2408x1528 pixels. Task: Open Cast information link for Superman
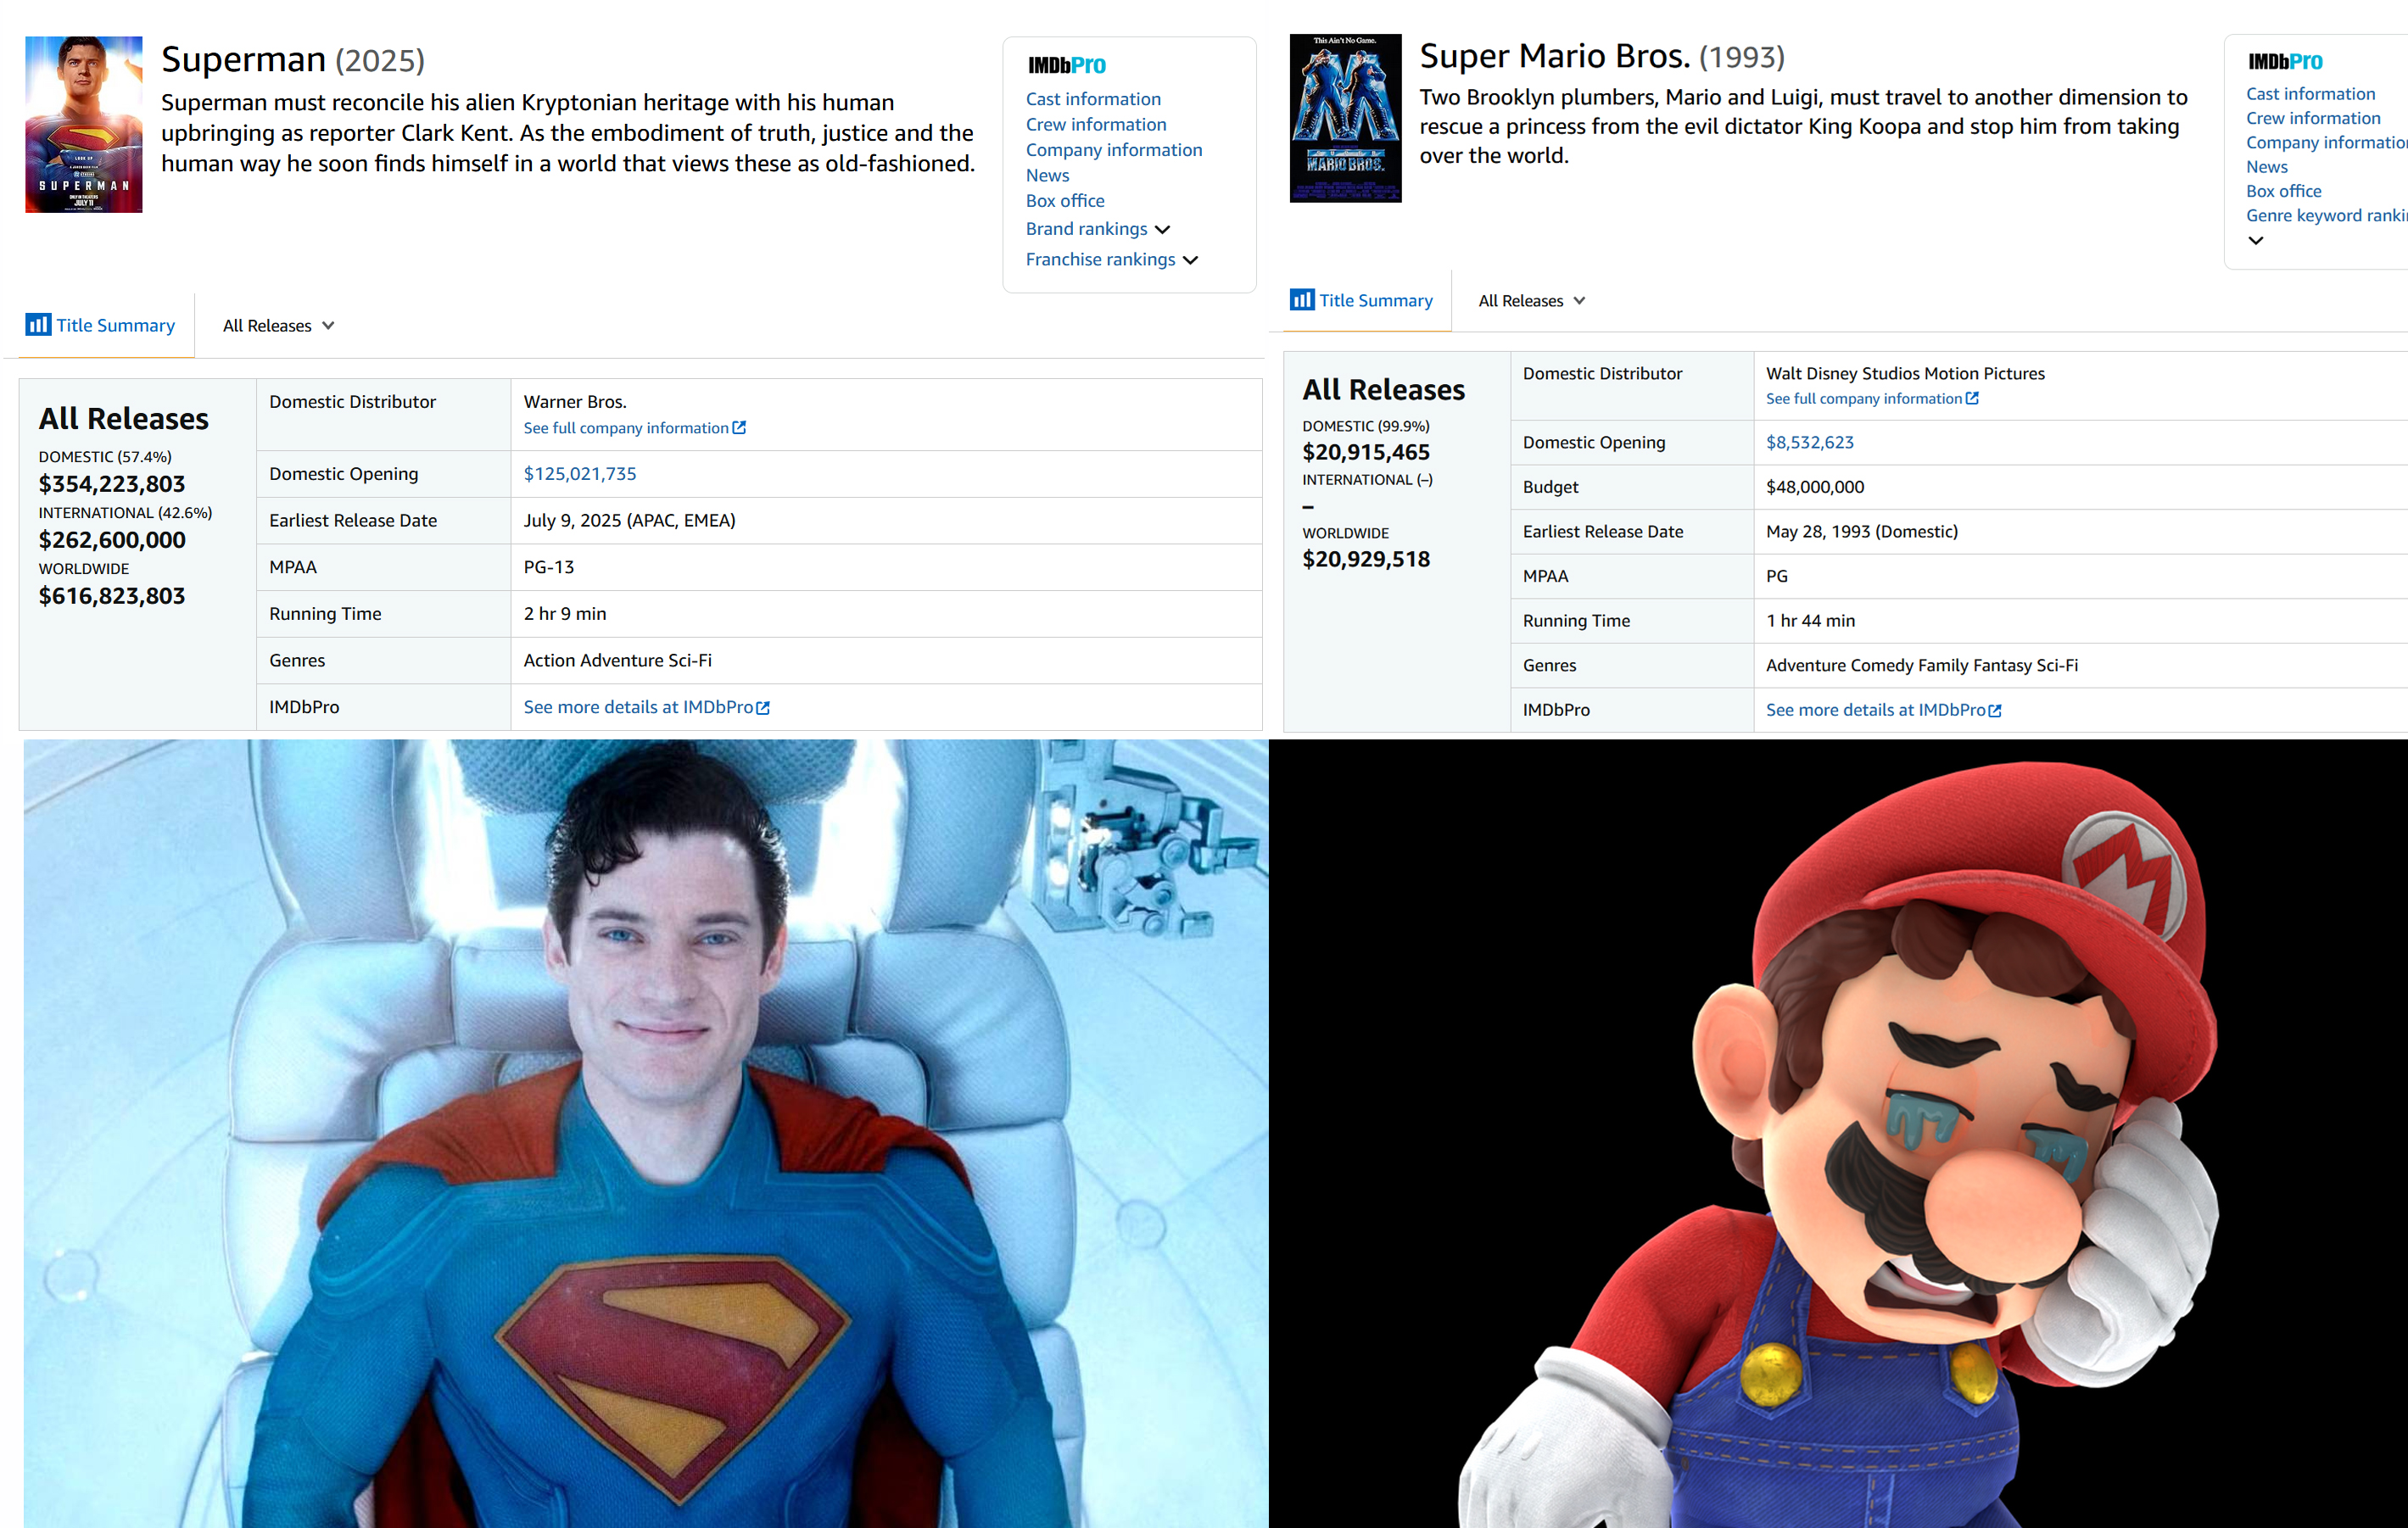pos(1092,99)
